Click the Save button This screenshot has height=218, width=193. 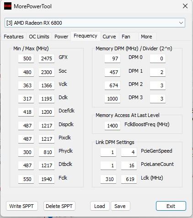click(120, 206)
